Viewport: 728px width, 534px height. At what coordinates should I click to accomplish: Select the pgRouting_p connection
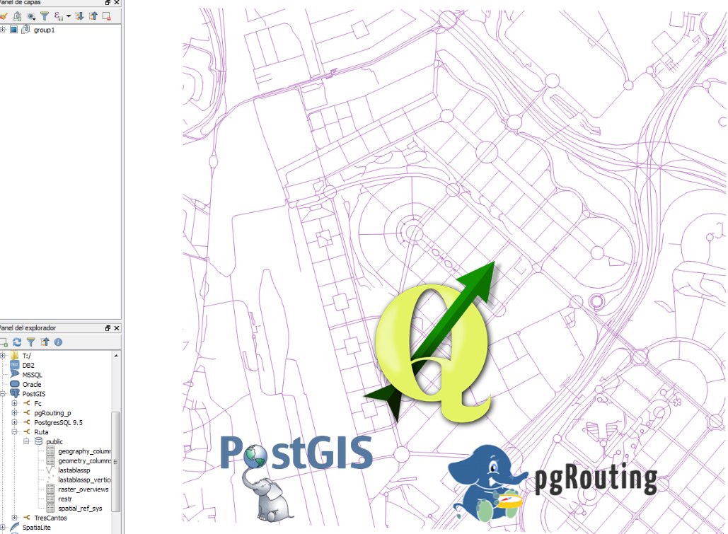click(x=52, y=413)
